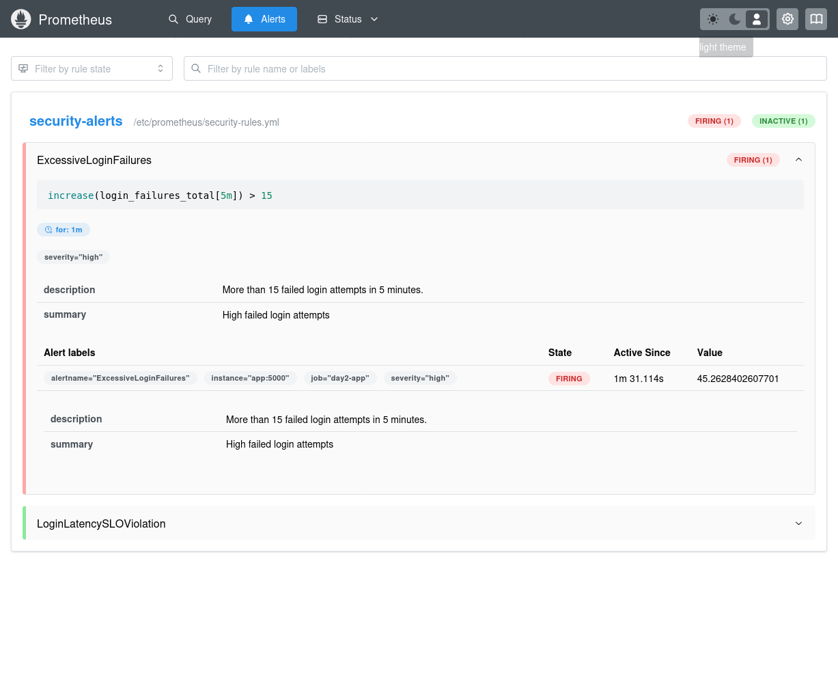Click the red FIRING state badge in table
838x680 pixels.
point(569,379)
